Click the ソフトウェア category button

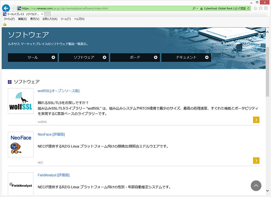click(x=84, y=58)
